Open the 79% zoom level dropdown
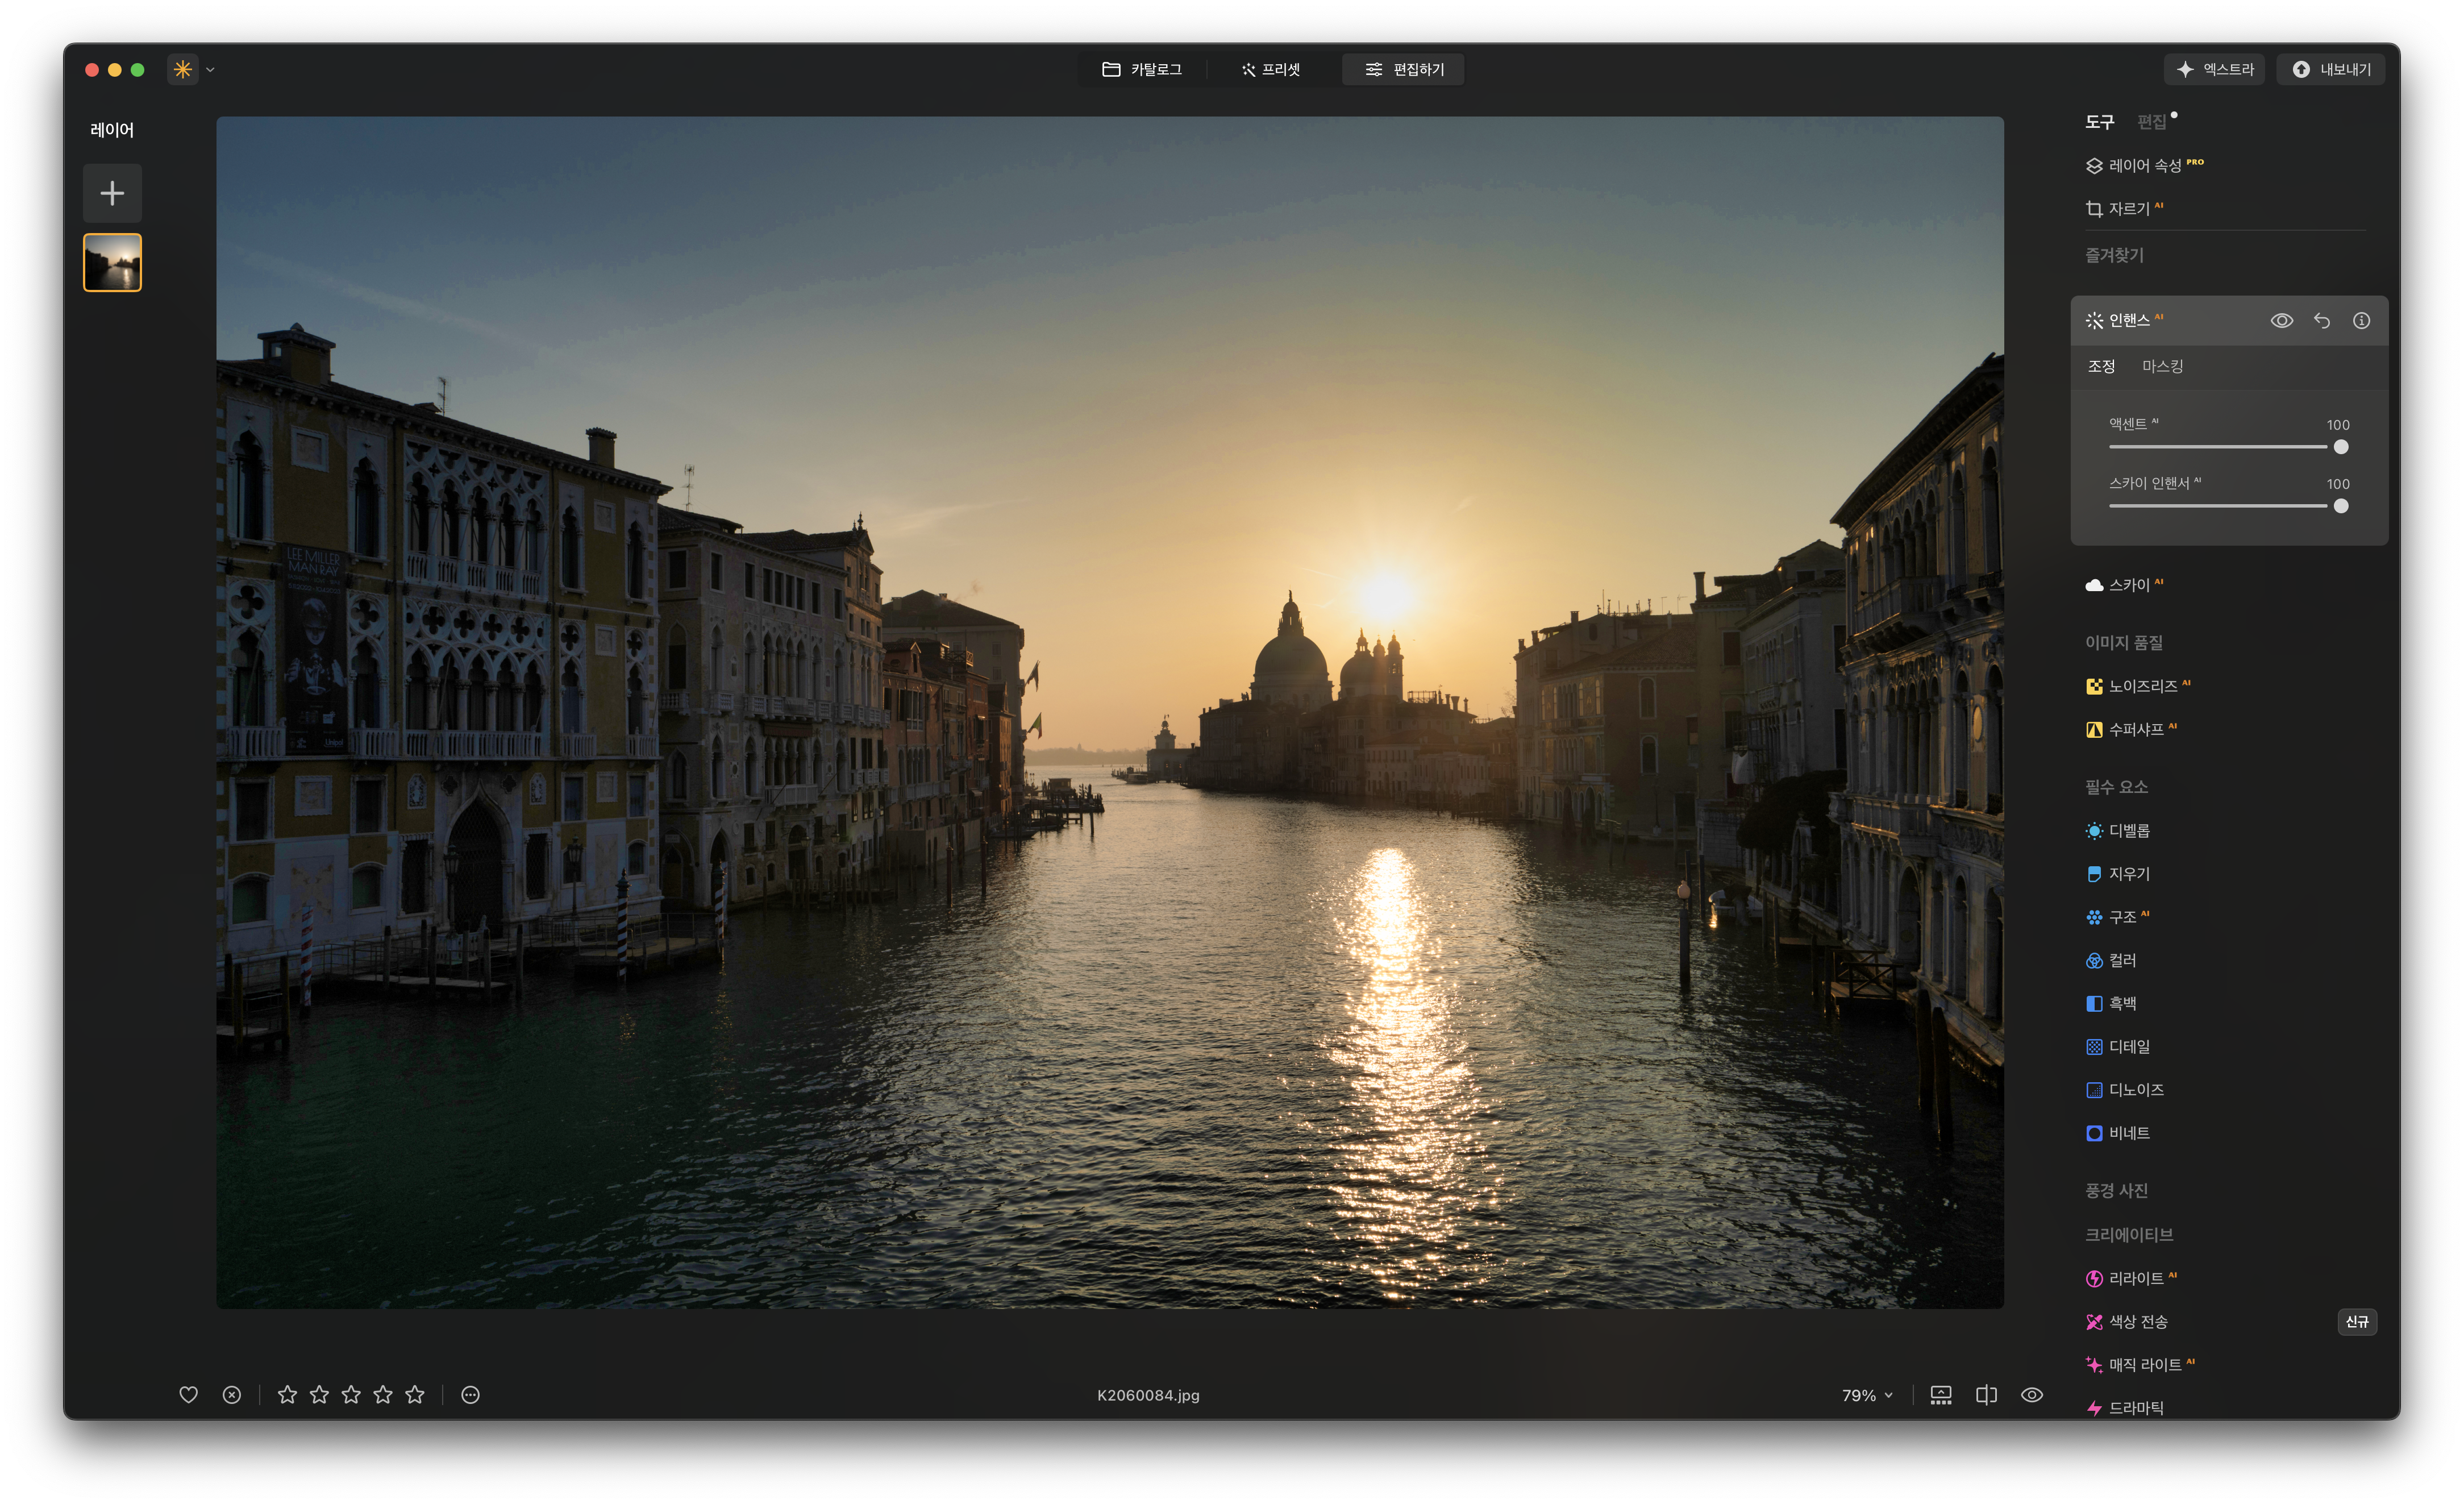2464x1504 pixels. pos(1867,1395)
